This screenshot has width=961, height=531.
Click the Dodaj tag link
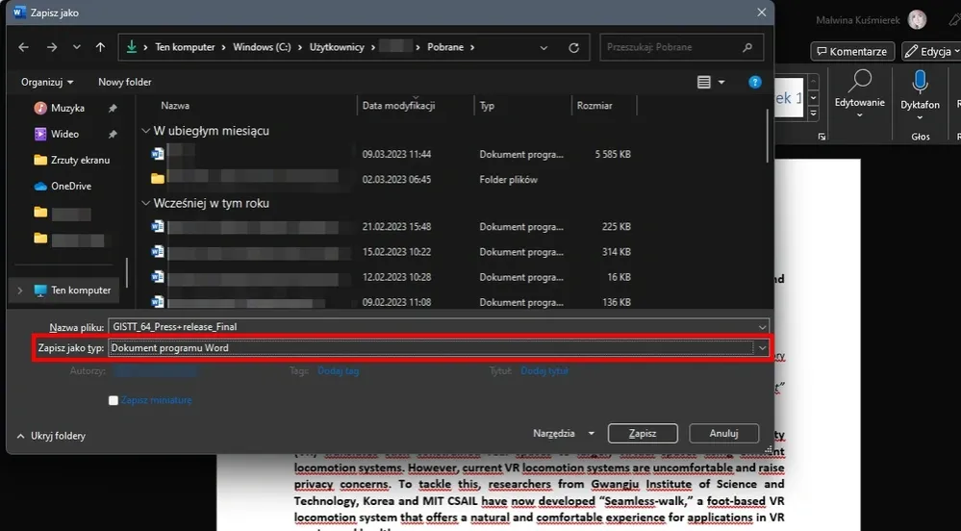(338, 370)
